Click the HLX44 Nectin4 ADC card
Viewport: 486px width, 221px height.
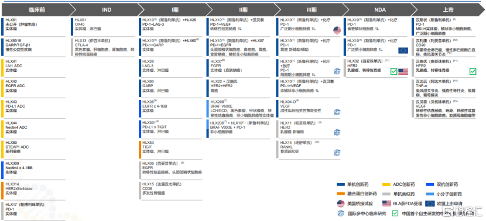pyautogui.click(x=33, y=129)
